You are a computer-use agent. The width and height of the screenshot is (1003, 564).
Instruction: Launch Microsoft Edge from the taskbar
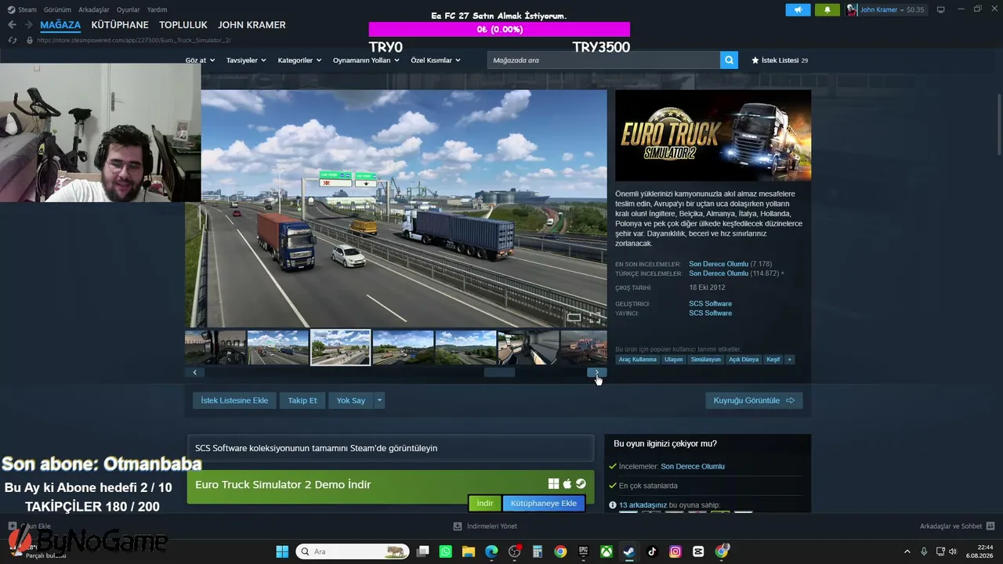click(x=491, y=551)
